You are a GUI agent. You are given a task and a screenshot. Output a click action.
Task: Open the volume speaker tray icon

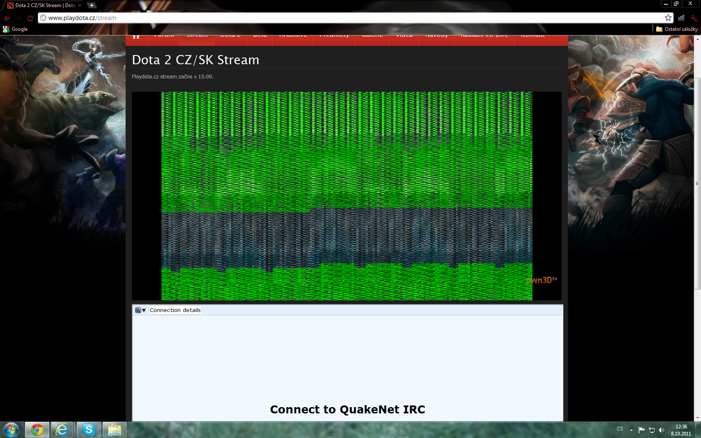click(x=661, y=430)
